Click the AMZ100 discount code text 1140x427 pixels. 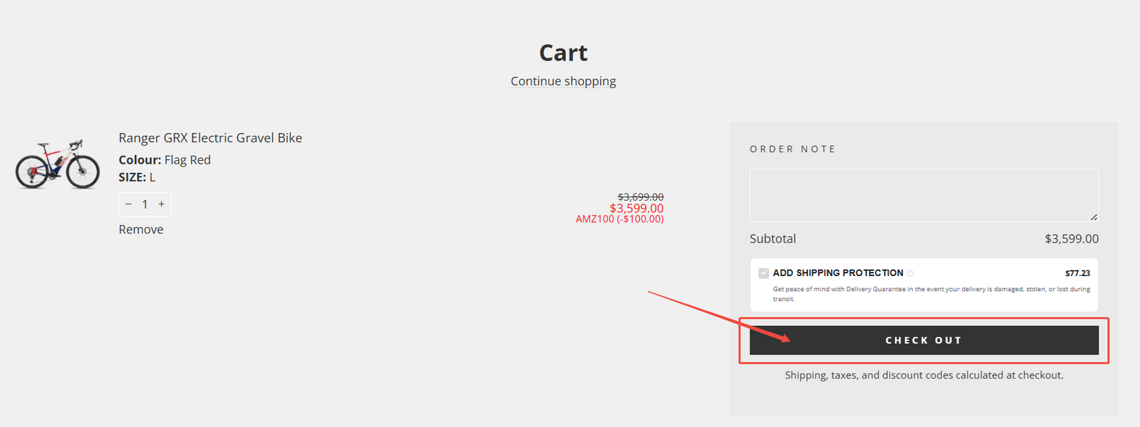click(619, 219)
